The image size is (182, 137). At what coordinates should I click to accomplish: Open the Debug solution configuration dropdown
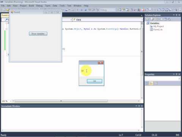coord(107,10)
